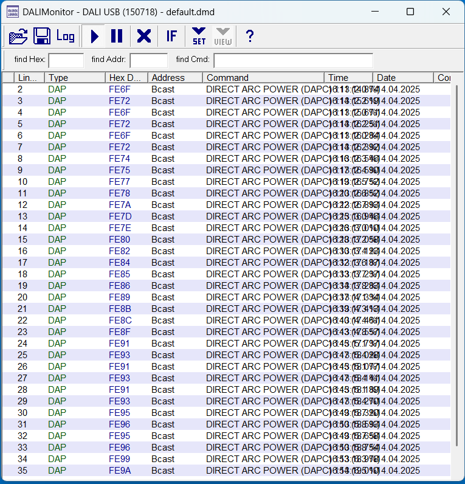Click the VIEW filter icon
The height and width of the screenshot is (484, 465).
[x=223, y=36]
